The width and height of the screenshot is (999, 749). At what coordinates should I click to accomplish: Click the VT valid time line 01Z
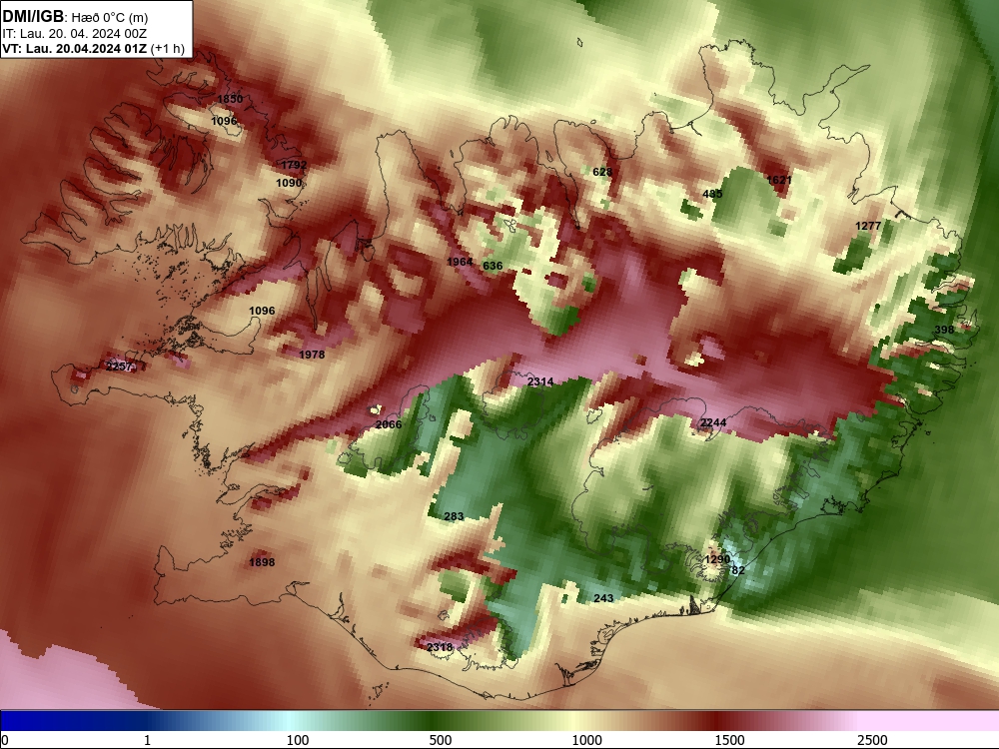(93, 48)
